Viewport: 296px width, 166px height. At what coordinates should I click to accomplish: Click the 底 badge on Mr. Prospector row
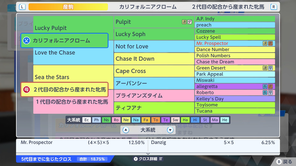click(x=270, y=43)
